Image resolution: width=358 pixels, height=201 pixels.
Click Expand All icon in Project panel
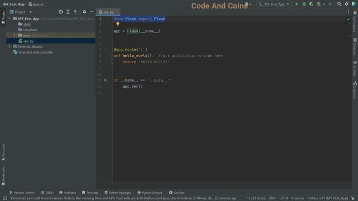[68, 12]
